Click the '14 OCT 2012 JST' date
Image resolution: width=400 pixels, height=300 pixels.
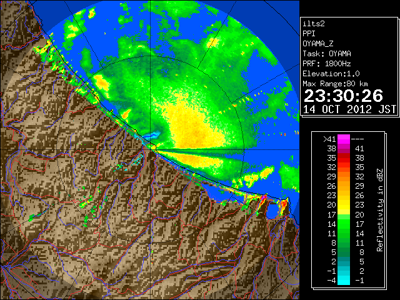click(x=349, y=109)
